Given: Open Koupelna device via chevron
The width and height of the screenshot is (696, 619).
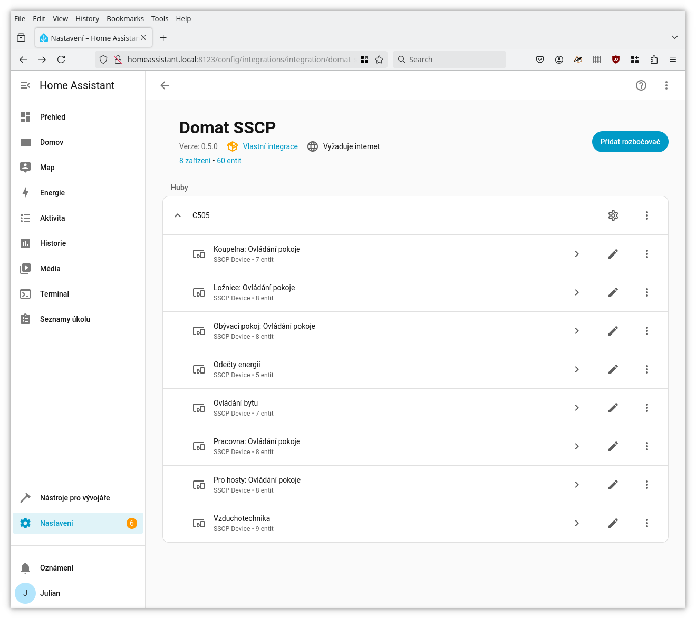Looking at the screenshot, I should click(577, 254).
